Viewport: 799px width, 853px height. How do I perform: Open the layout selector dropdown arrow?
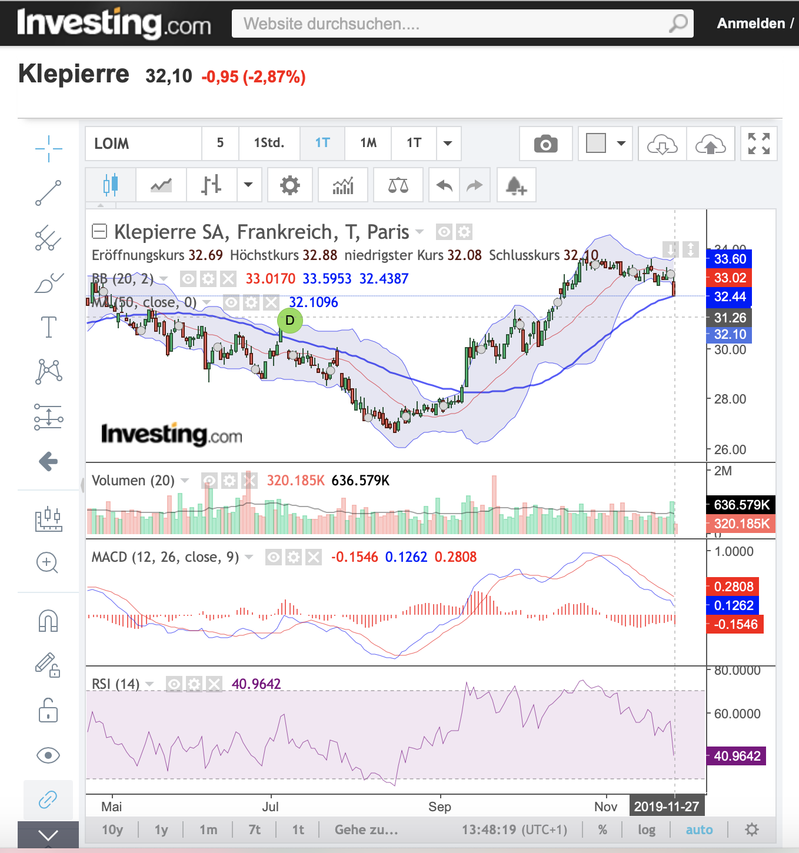621,144
